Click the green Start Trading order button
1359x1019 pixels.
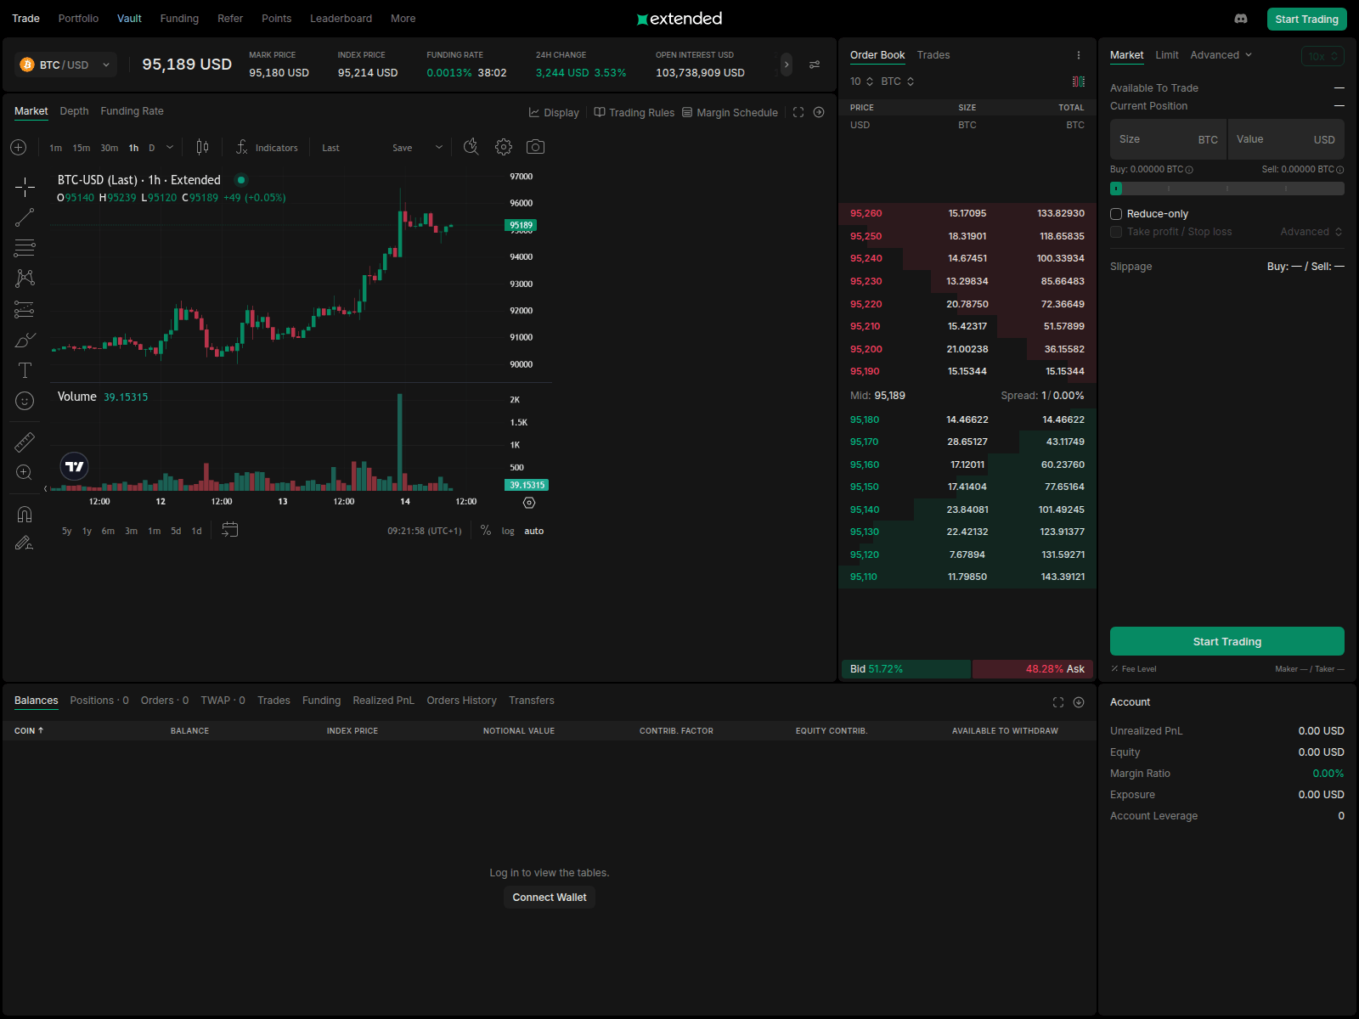pos(1226,641)
